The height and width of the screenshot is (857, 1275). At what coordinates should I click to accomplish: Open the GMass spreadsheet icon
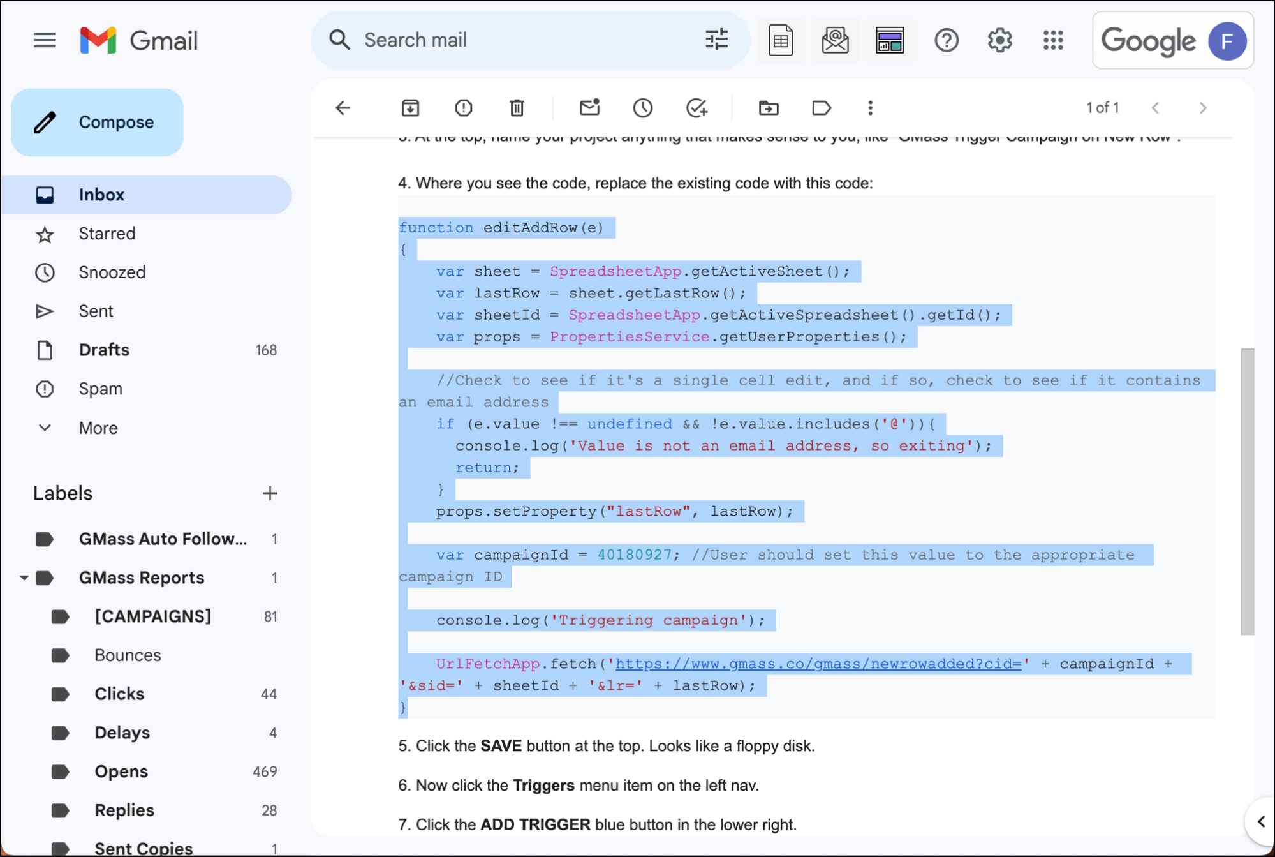[781, 41]
